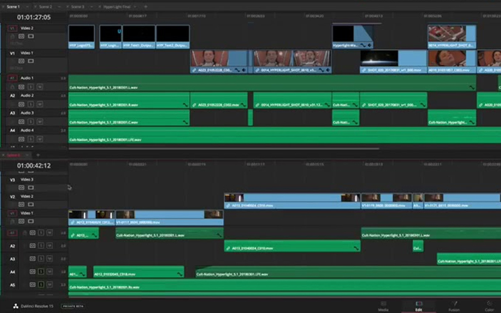The width and height of the screenshot is (501, 313).
Task: Toggle auto select on lower timeline Video 1
Action: [21, 221]
